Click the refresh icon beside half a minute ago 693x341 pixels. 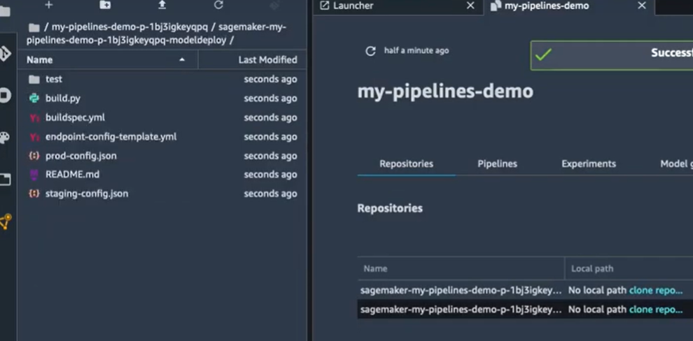point(370,51)
